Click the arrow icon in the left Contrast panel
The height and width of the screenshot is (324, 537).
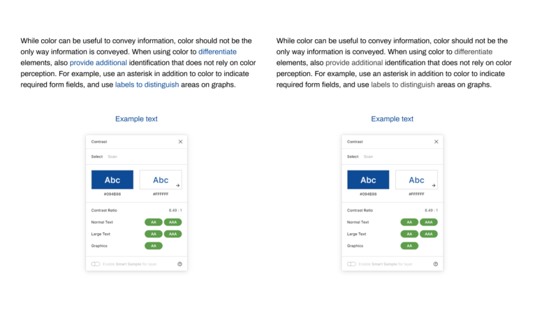click(178, 186)
